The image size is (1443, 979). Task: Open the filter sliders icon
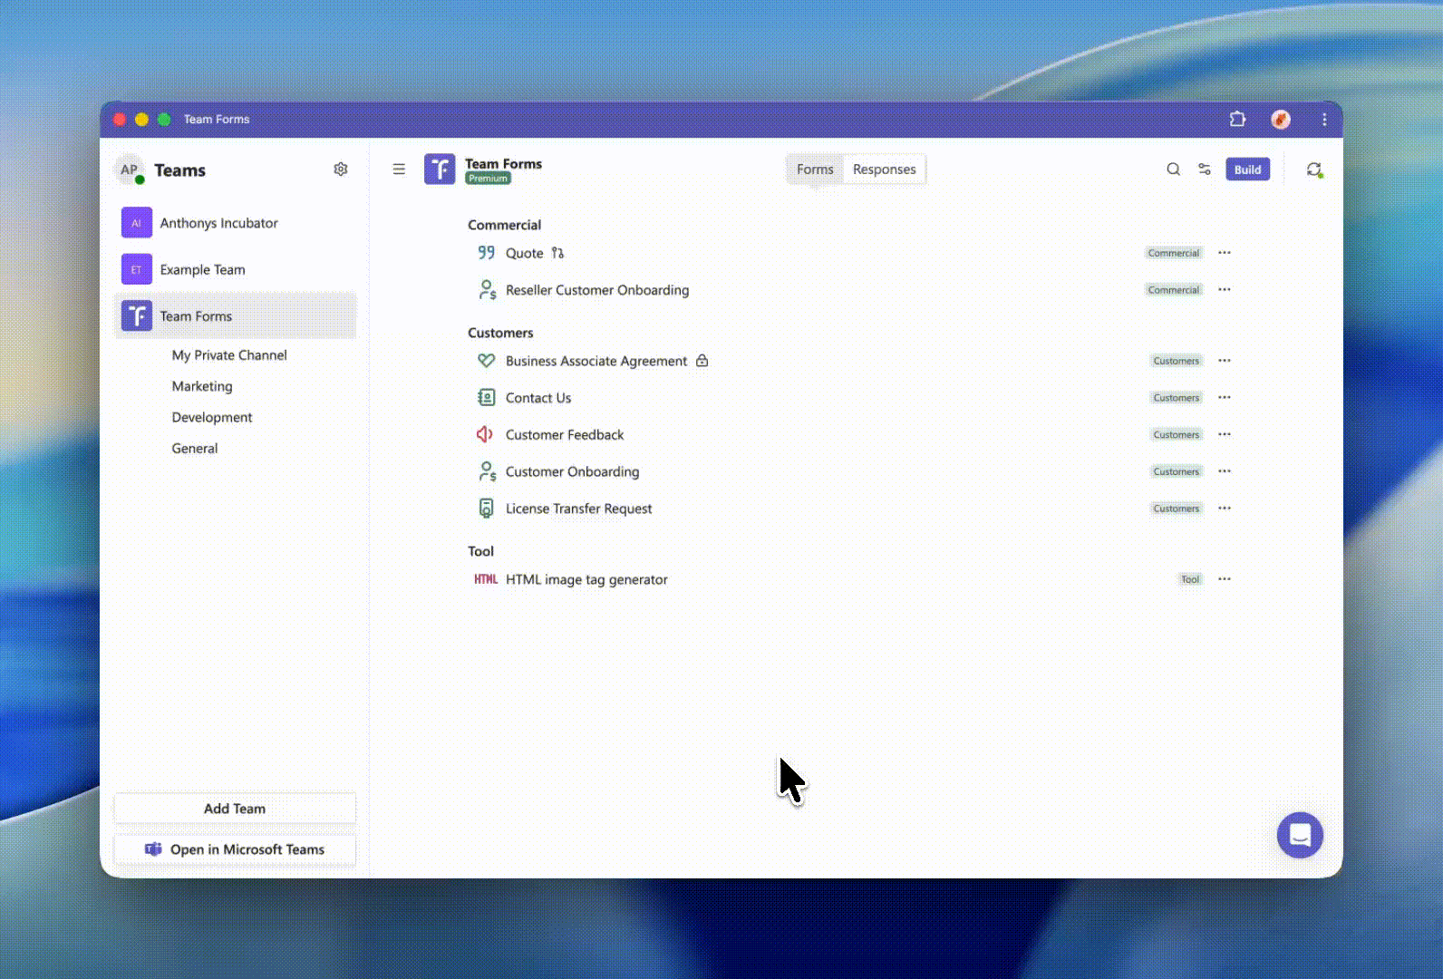click(x=1205, y=170)
